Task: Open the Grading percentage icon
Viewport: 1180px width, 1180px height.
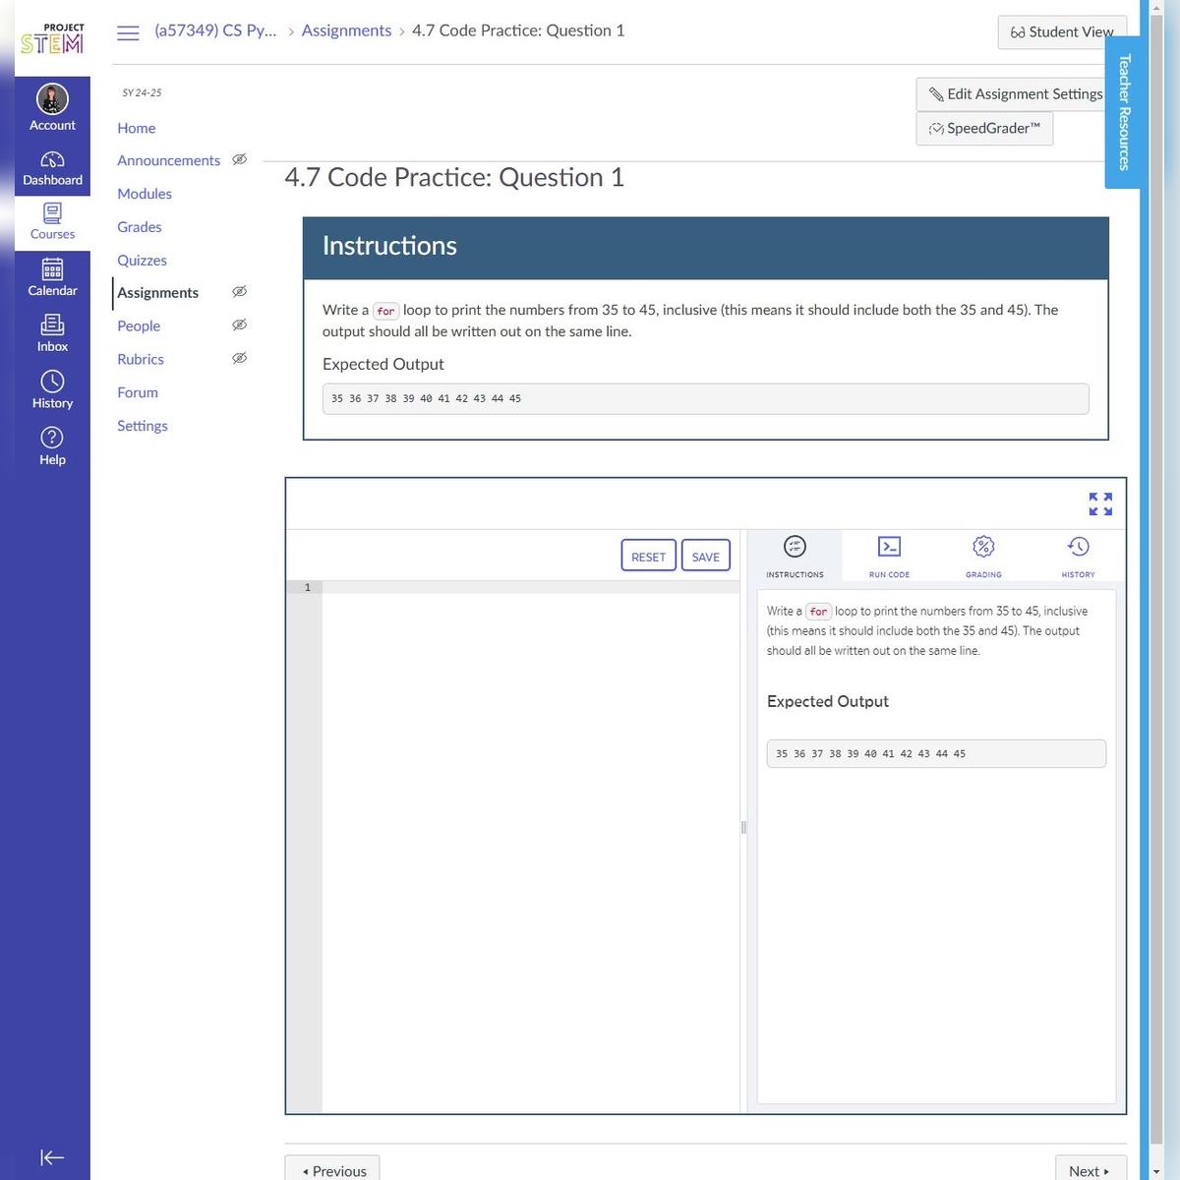Action: [982, 546]
